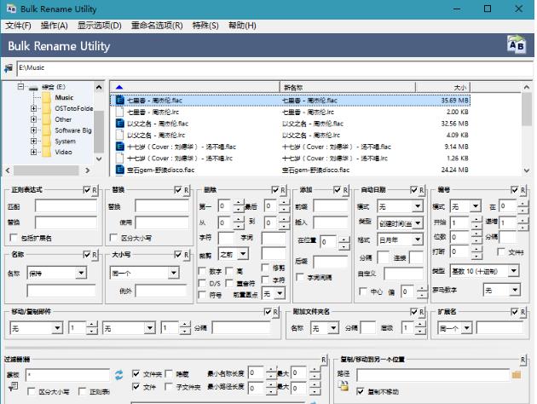Click the Music folder icon in the tree

click(x=47, y=97)
